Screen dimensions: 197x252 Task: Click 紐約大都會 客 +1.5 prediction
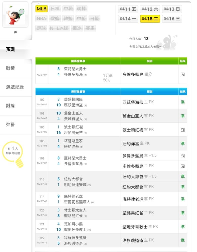(x=139, y=176)
